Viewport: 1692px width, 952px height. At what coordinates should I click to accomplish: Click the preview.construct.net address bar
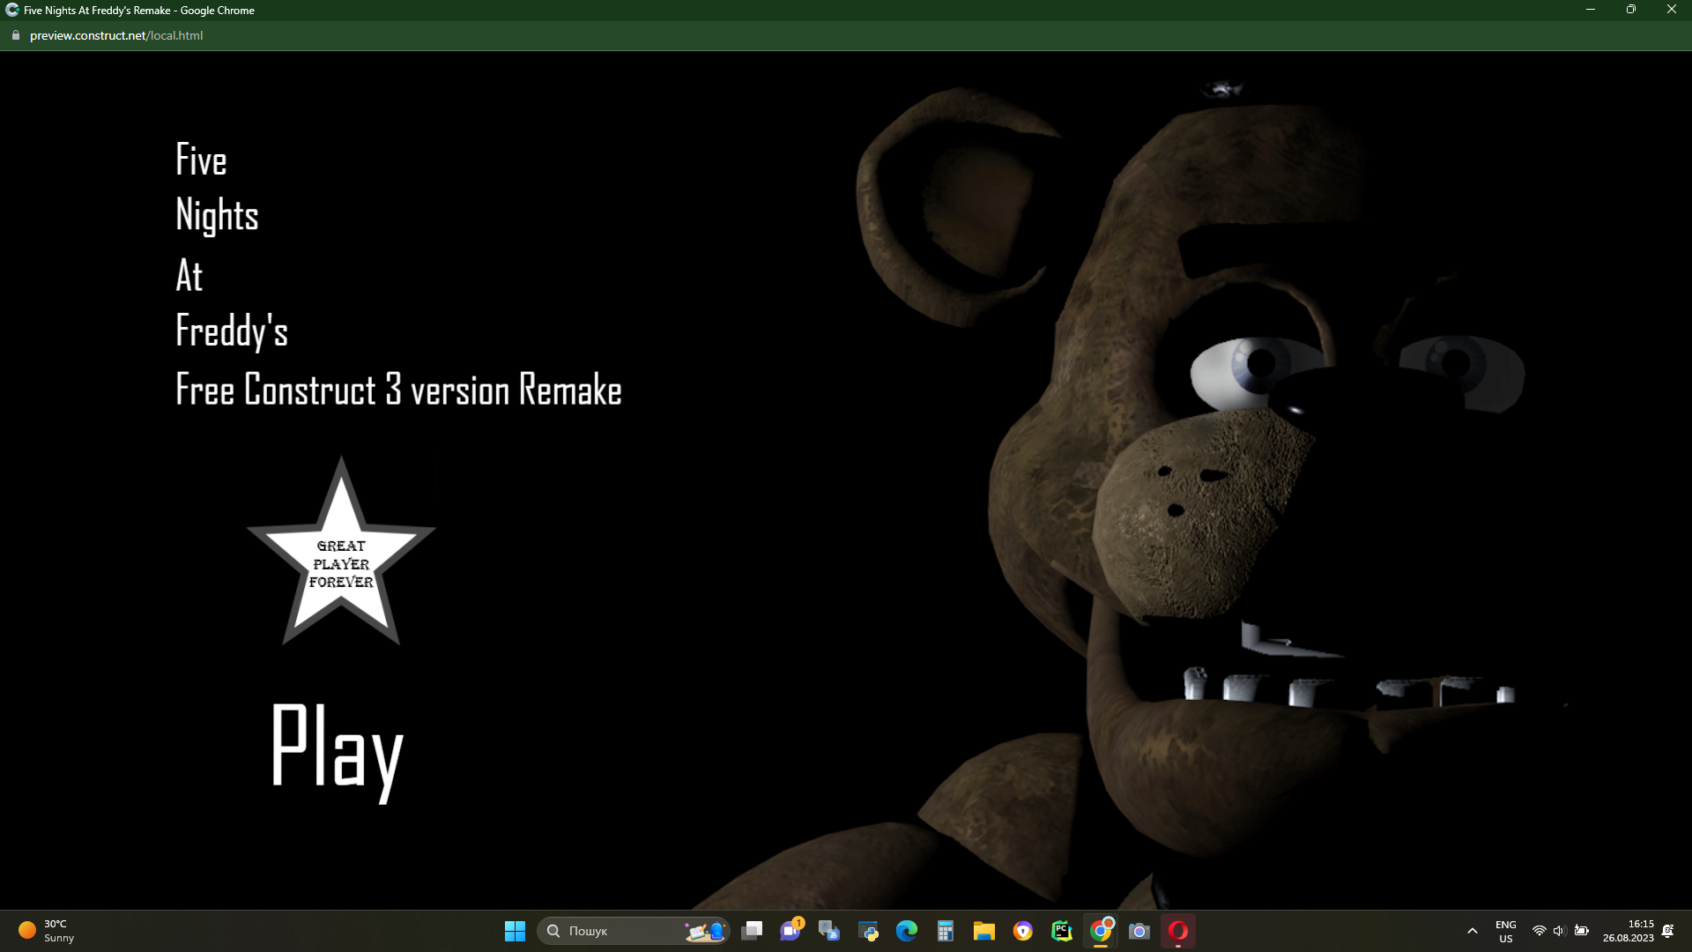[116, 35]
